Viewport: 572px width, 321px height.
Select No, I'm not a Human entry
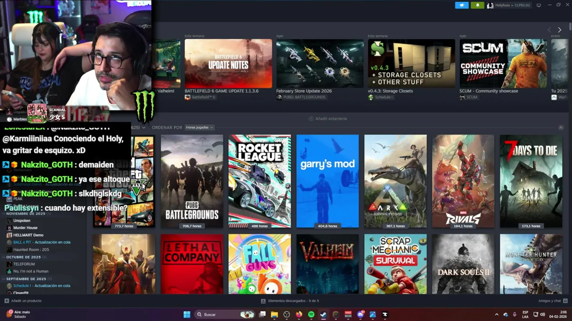(31, 271)
